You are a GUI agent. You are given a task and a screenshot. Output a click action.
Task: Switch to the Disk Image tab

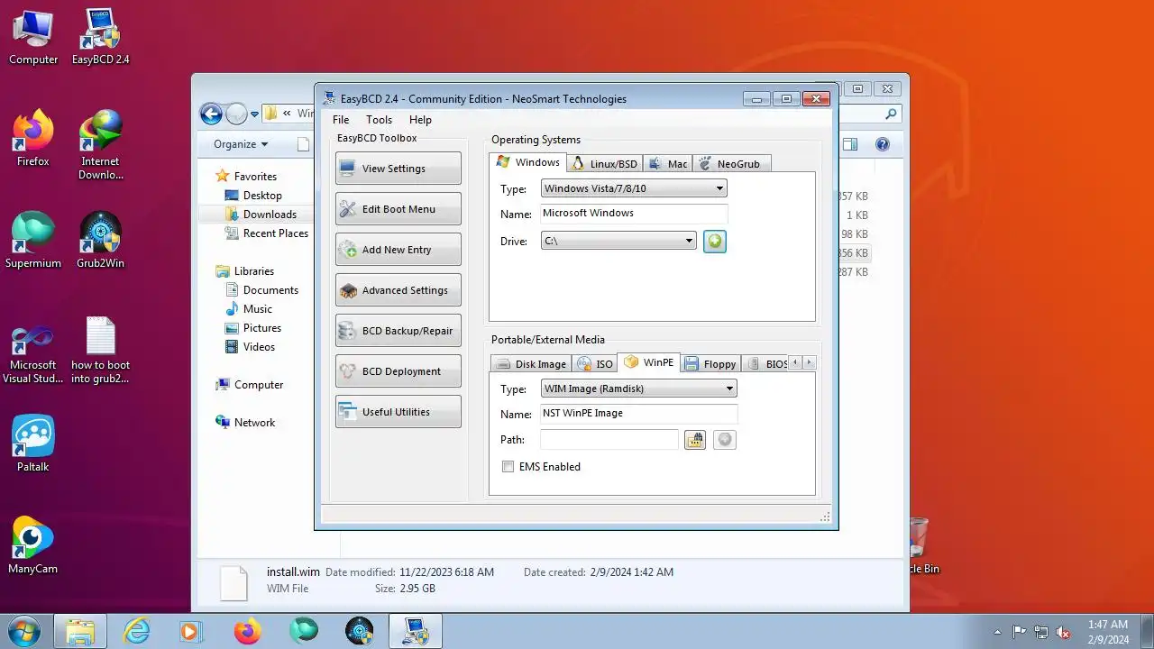[531, 363]
